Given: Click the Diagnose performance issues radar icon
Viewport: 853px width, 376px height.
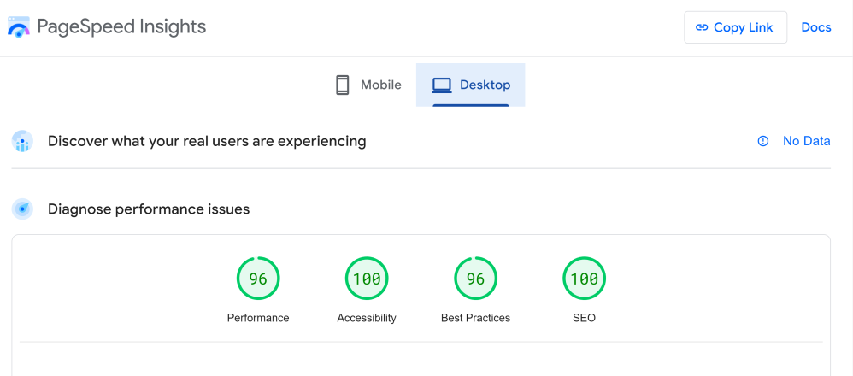Looking at the screenshot, I should pyautogui.click(x=22, y=209).
